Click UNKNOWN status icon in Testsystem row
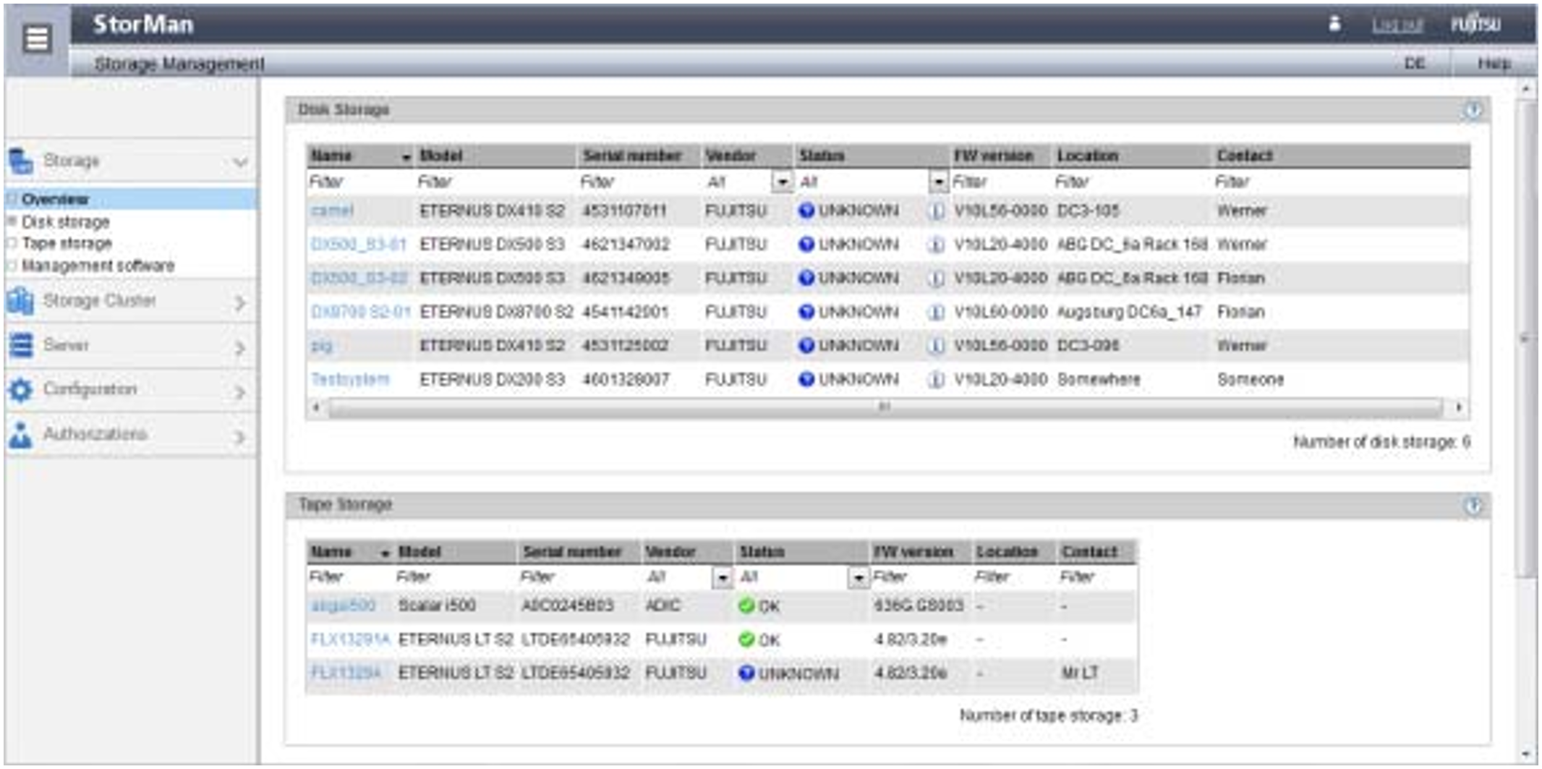Image resolution: width=1542 pixels, height=769 pixels. [x=806, y=379]
